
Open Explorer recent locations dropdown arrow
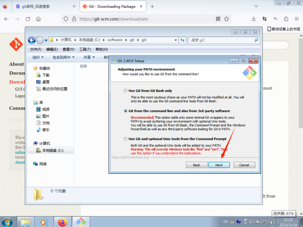(x=46, y=41)
